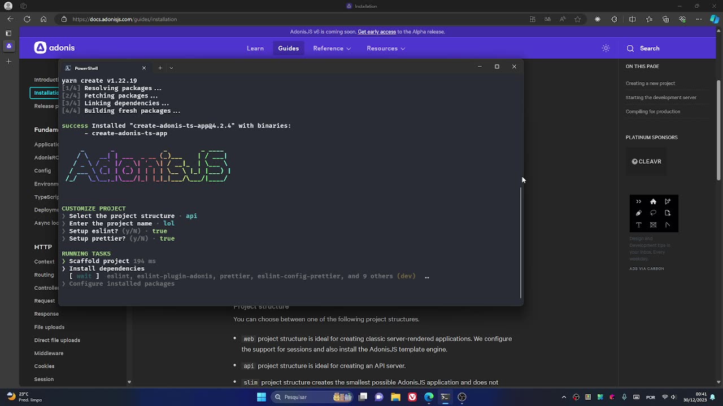The height and width of the screenshot is (406, 723).
Task: Open the tab actions menu icon
Action: tap(9, 33)
